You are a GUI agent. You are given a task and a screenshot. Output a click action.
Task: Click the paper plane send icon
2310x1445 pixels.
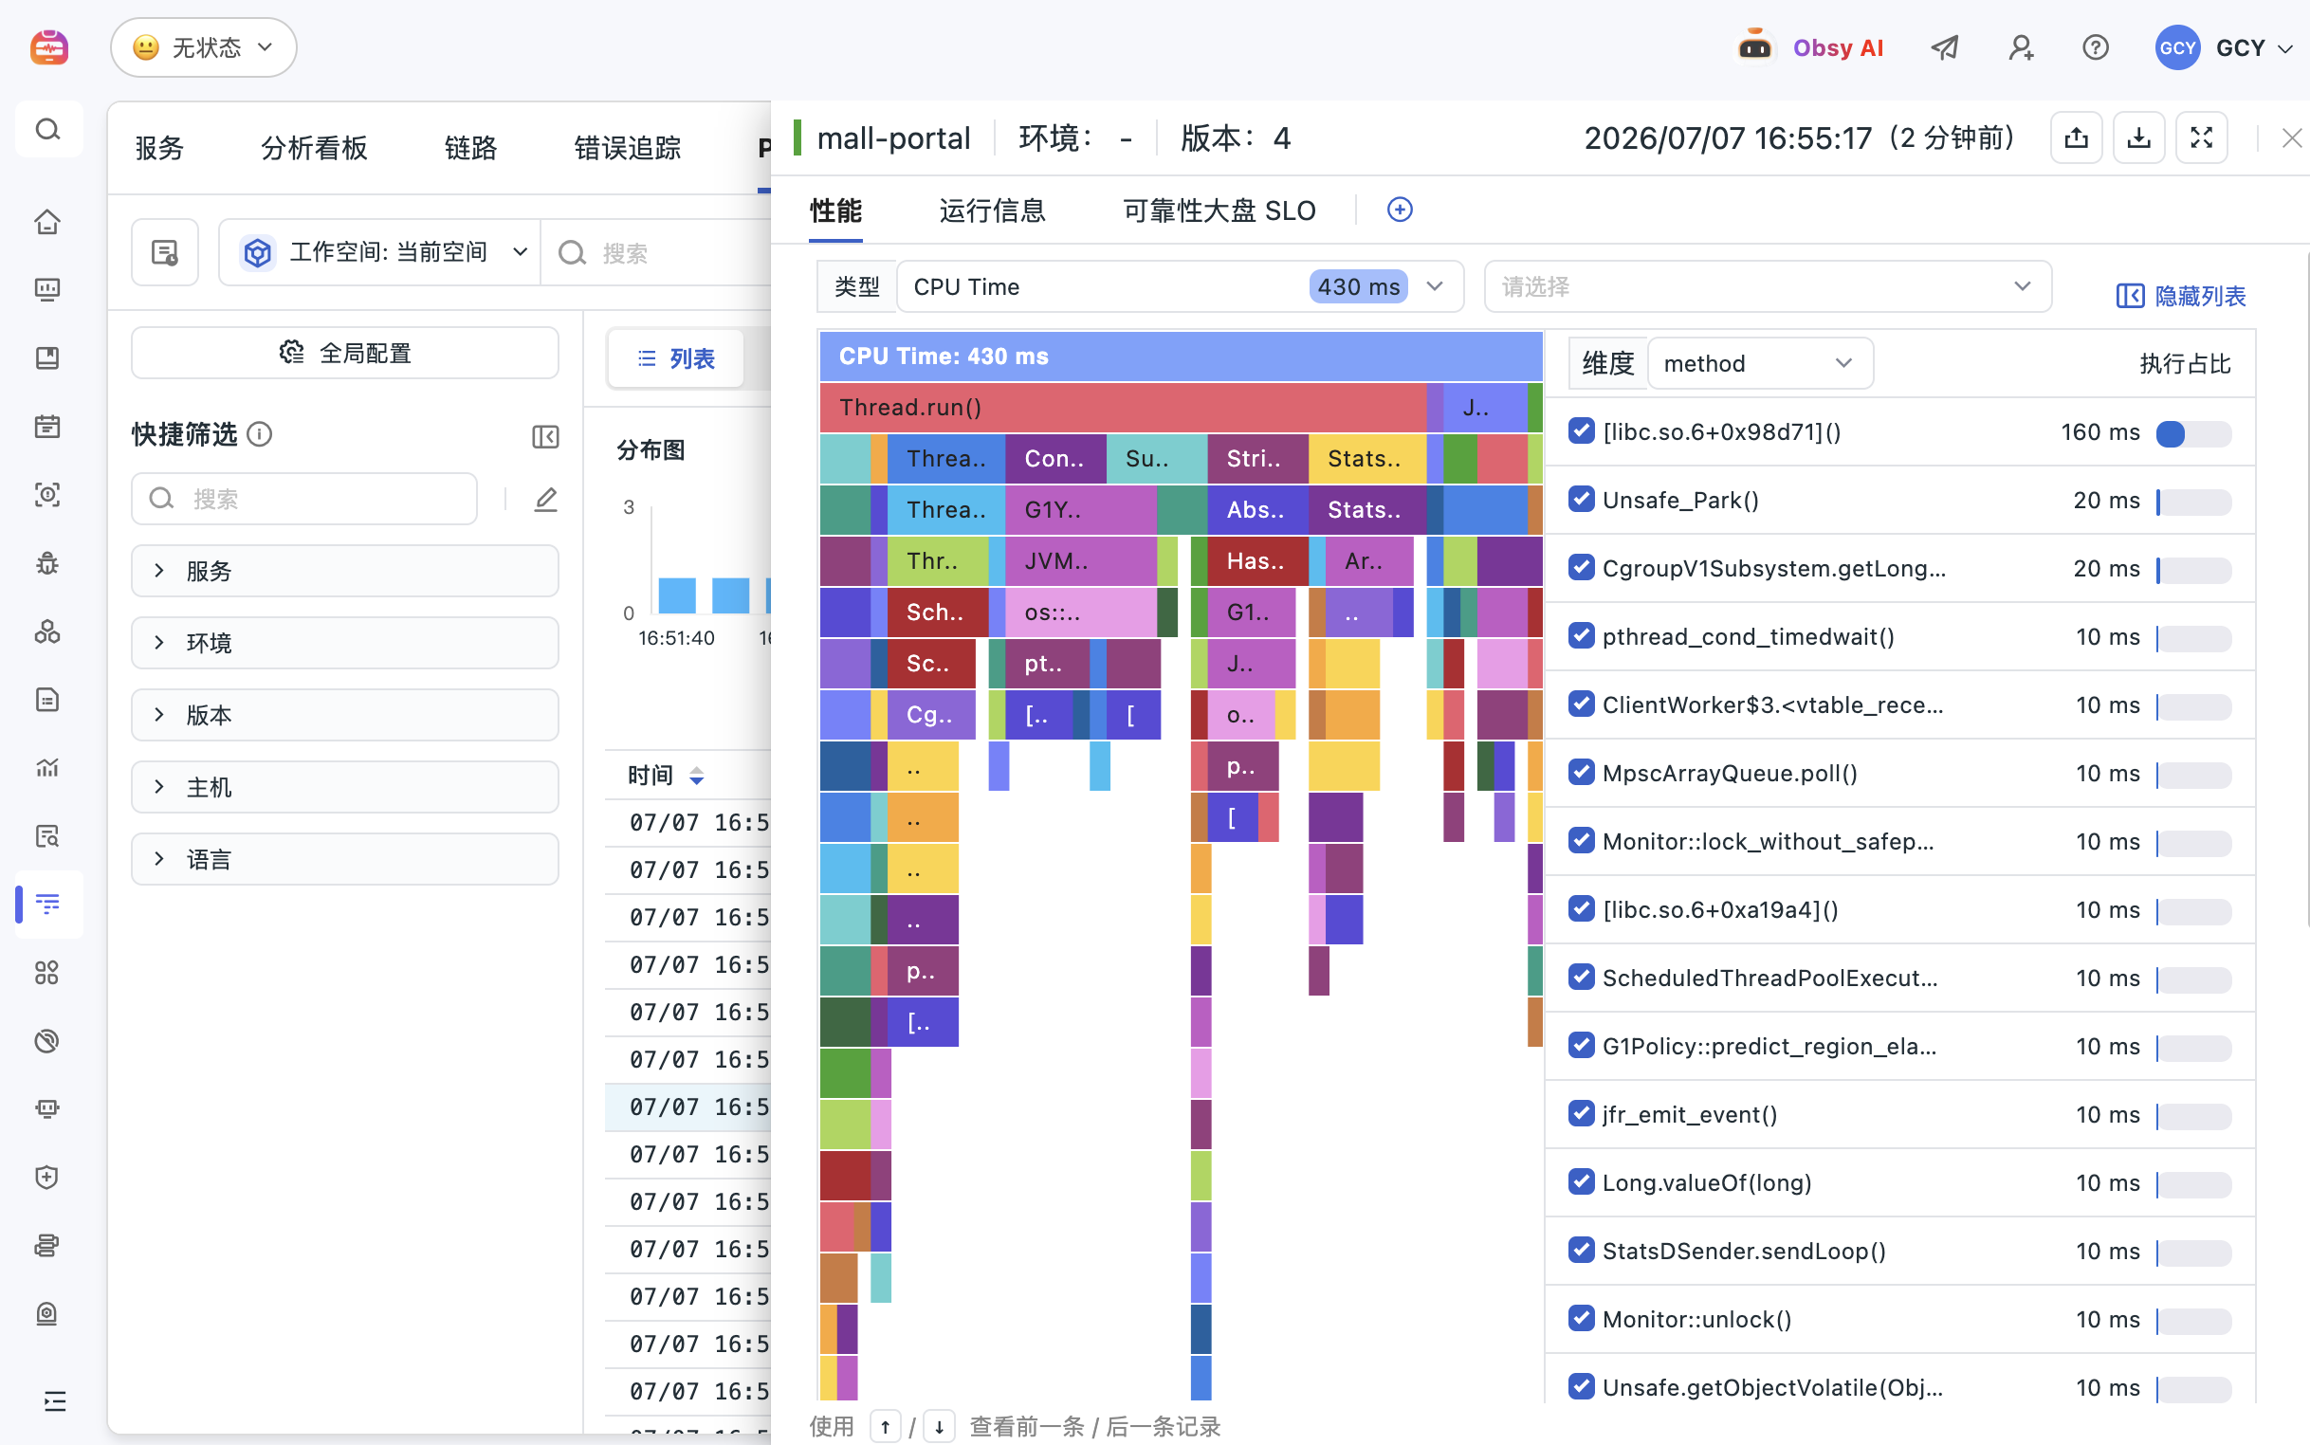[1944, 46]
